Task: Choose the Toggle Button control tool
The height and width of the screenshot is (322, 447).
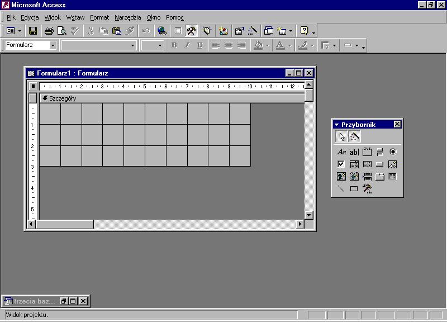Action: click(380, 152)
